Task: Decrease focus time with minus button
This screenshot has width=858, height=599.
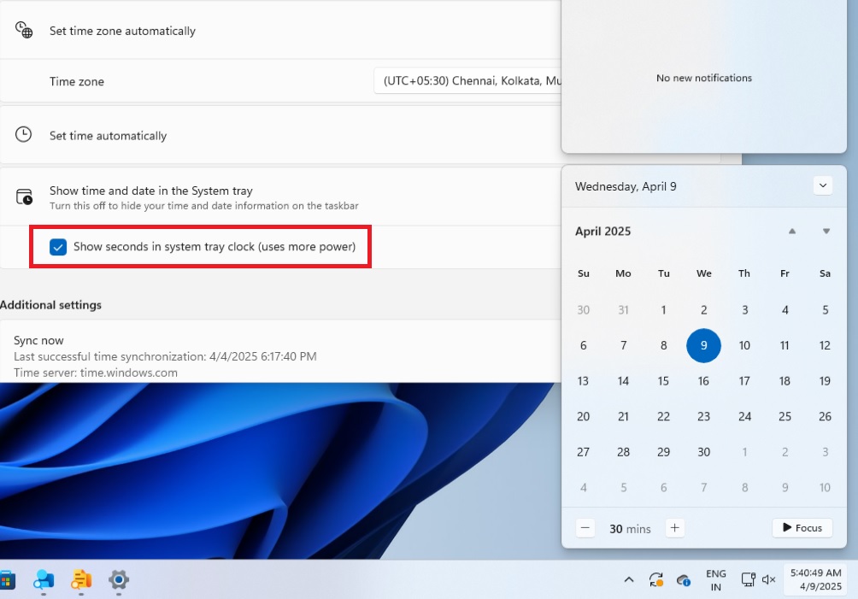Action: click(x=585, y=528)
